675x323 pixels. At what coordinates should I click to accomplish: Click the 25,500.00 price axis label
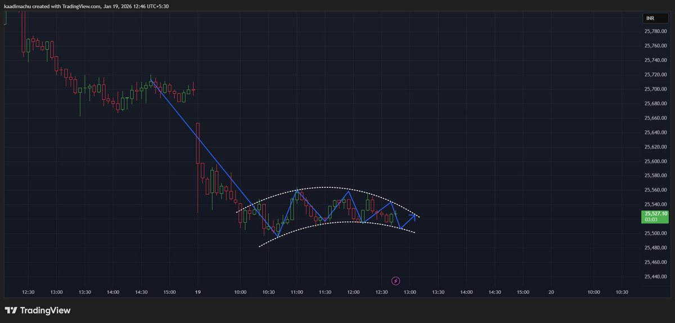click(x=655, y=234)
